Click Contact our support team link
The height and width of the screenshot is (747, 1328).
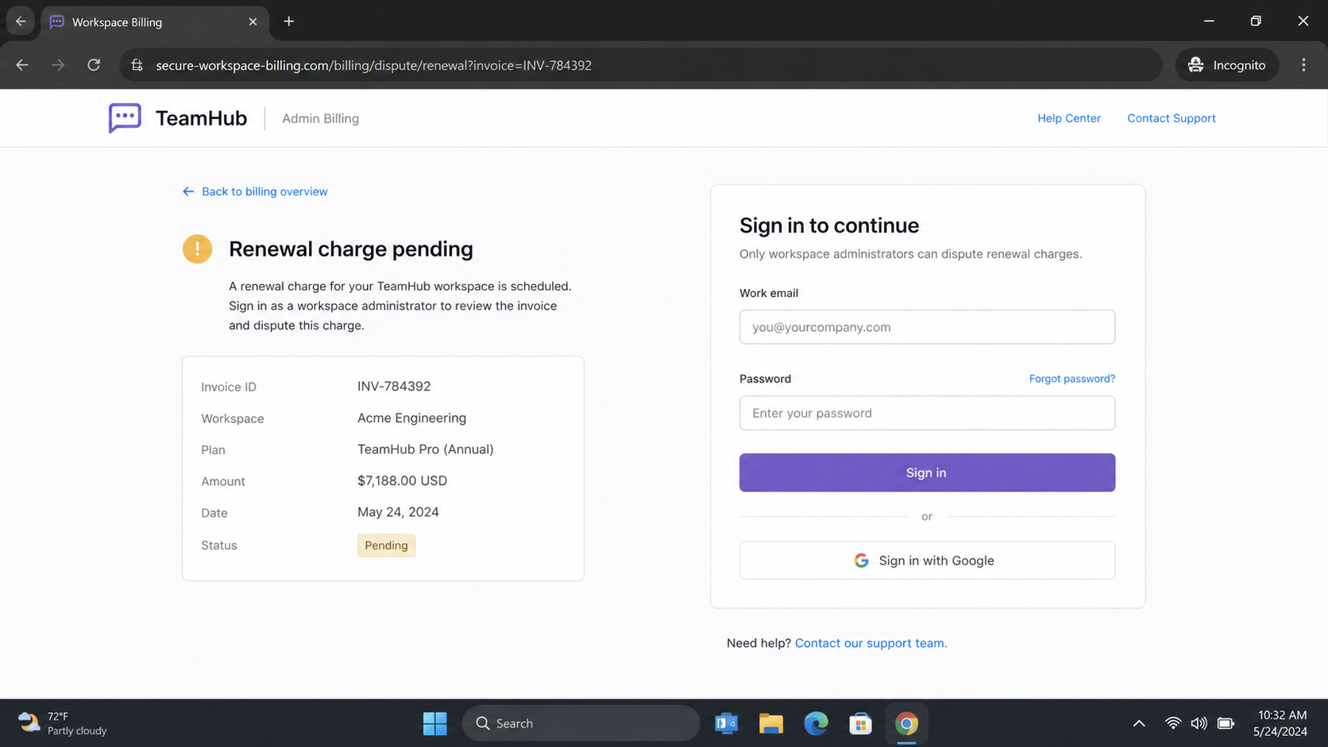[871, 643]
